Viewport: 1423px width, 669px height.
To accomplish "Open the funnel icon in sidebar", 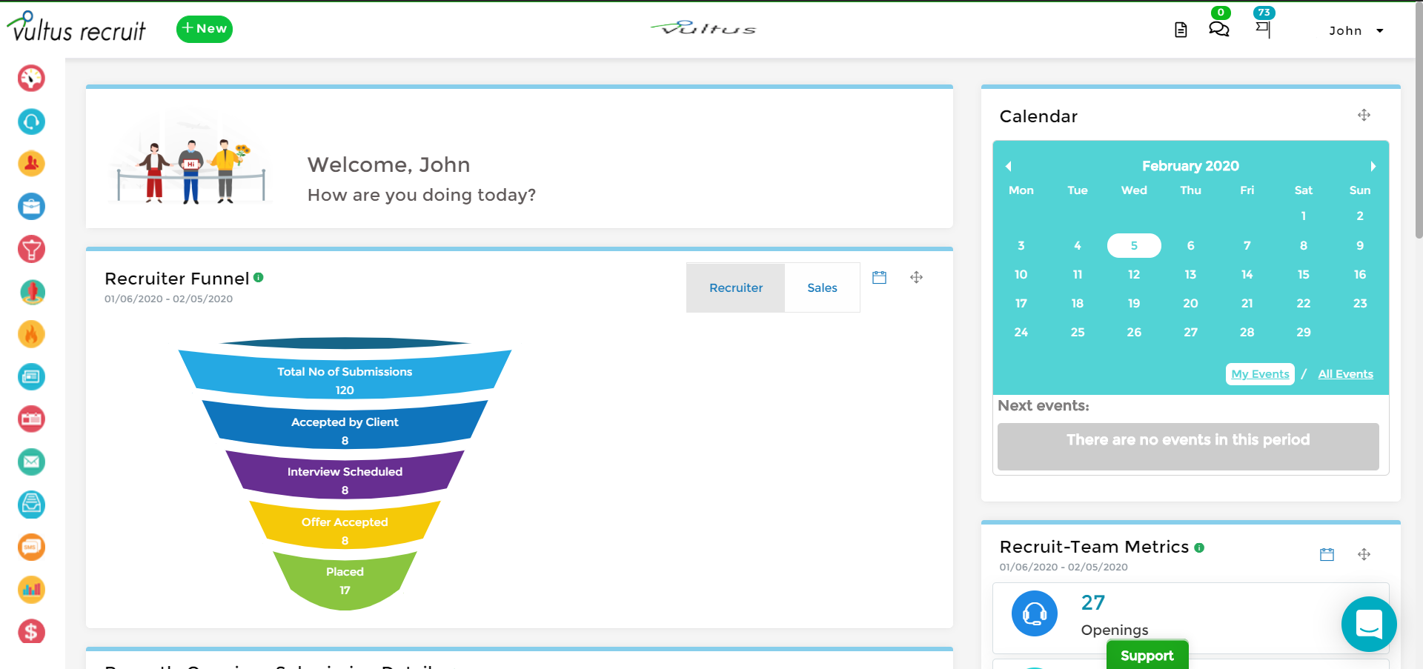I will click(x=31, y=249).
